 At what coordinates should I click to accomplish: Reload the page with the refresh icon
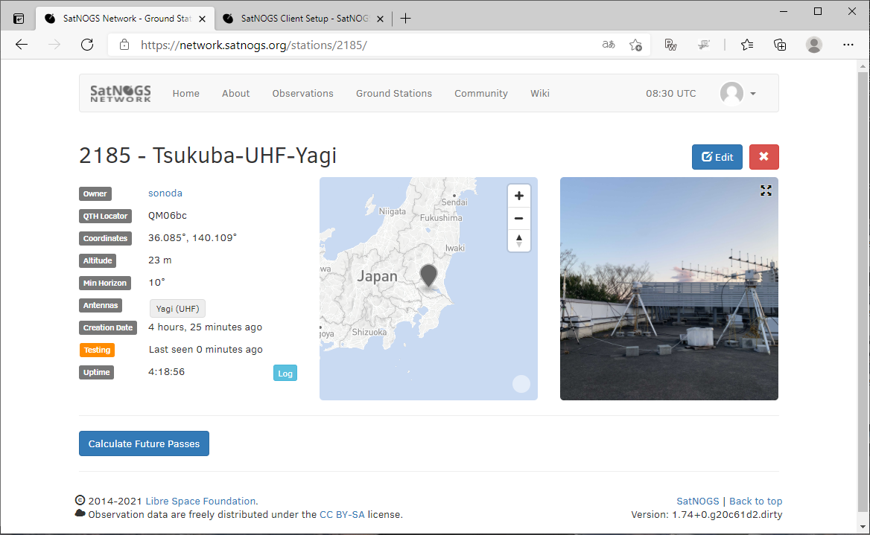(x=87, y=45)
